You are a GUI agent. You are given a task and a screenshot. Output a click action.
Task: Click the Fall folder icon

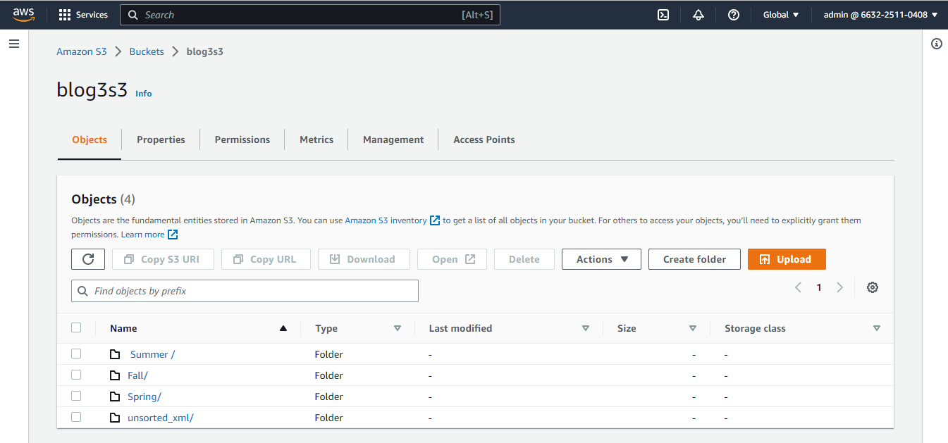115,375
